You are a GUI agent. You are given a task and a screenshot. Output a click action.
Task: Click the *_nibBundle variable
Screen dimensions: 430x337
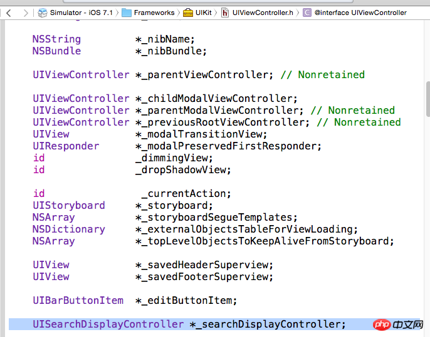(x=170, y=51)
